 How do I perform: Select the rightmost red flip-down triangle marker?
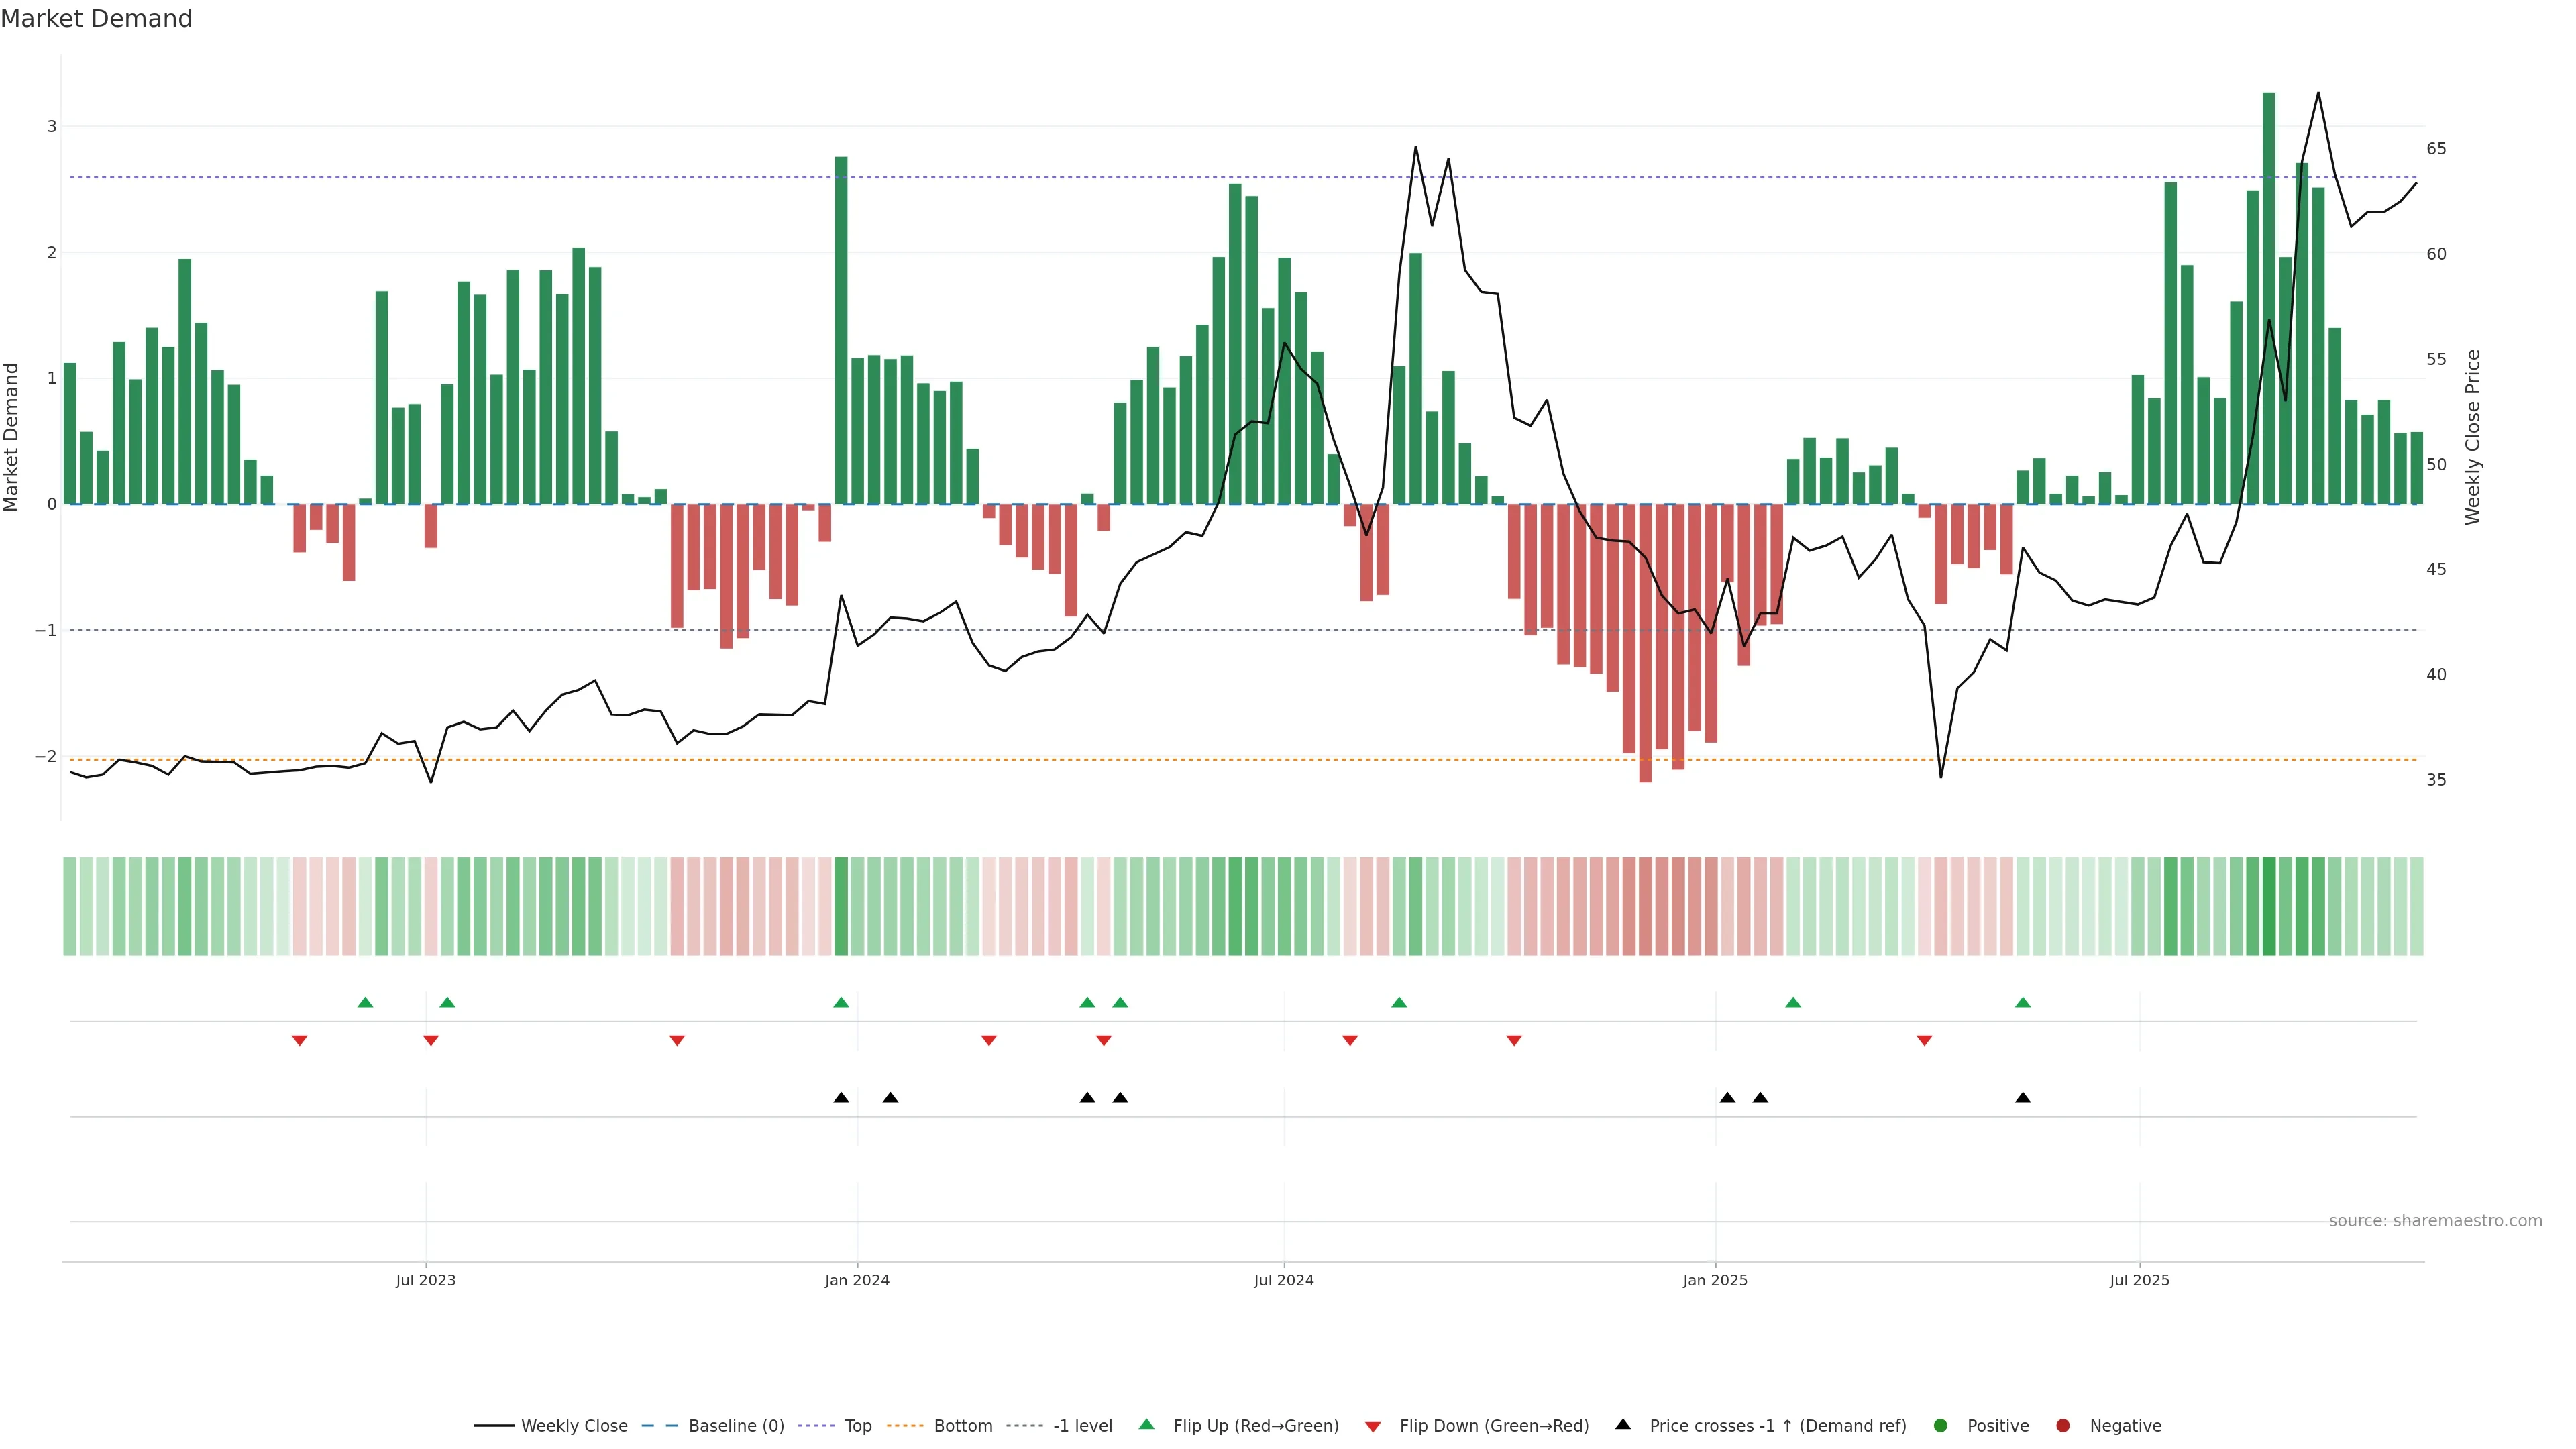(1924, 1041)
